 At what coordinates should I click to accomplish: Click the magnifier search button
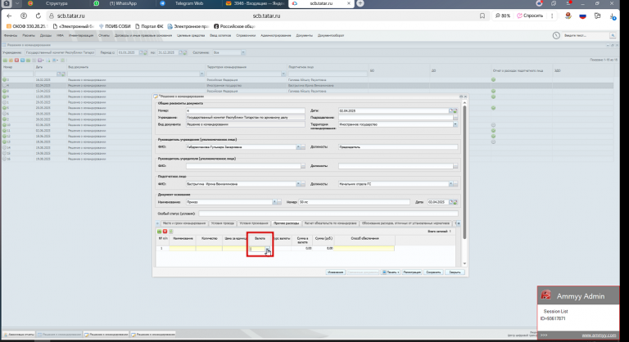[613, 36]
